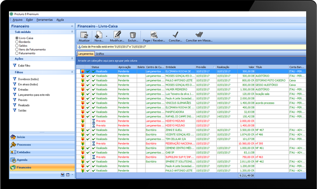
Task: Open the dropdown arrow beside Nova
Action: (x=106, y=36)
